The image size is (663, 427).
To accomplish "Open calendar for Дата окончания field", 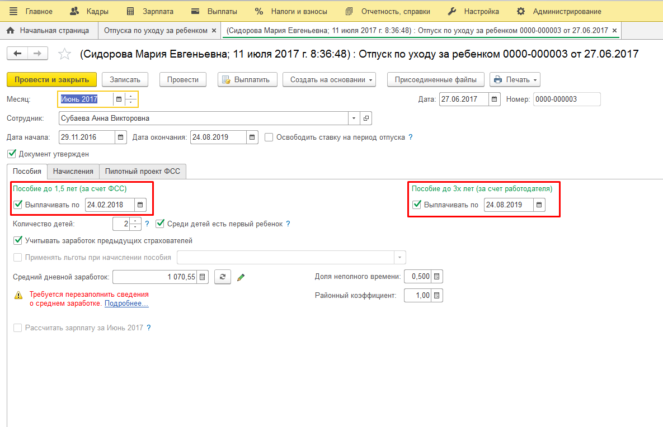I will pos(252,137).
